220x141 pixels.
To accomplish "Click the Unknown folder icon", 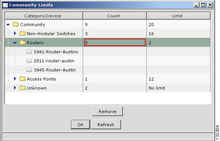I will pos(22,88).
